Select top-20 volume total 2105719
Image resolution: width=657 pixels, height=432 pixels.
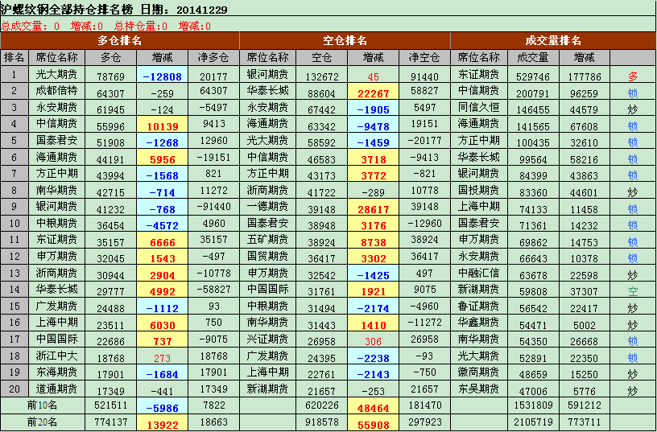pyautogui.click(x=533, y=422)
